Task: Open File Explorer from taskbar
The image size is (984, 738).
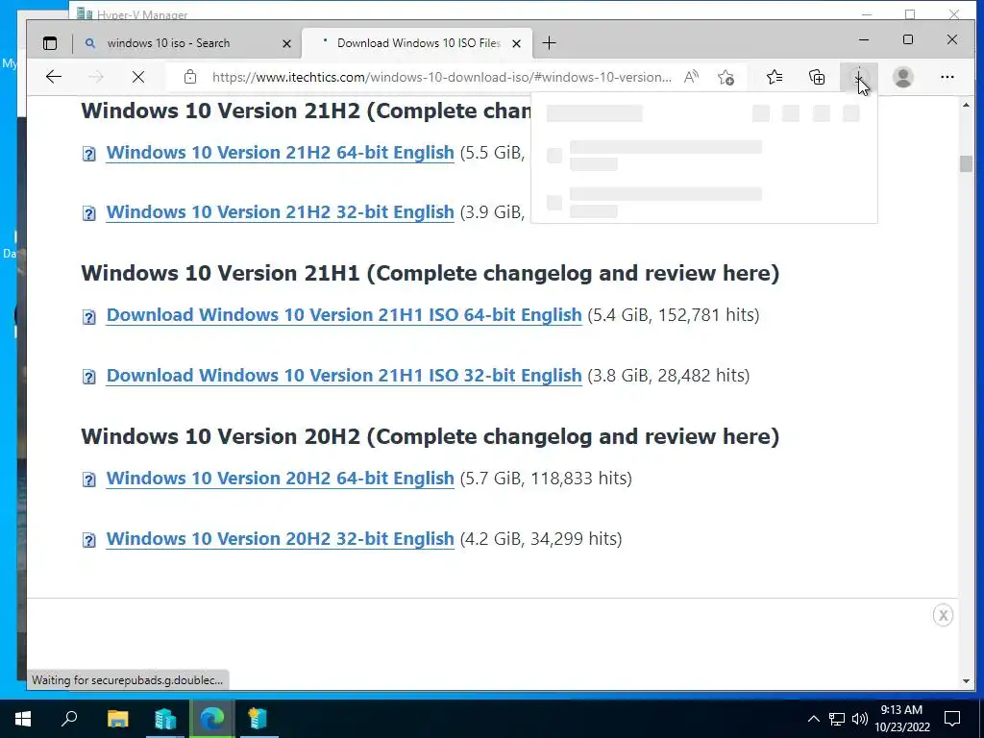Action: click(118, 719)
